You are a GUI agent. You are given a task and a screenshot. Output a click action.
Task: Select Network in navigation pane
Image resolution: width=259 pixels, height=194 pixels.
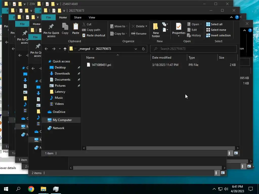click(x=58, y=128)
